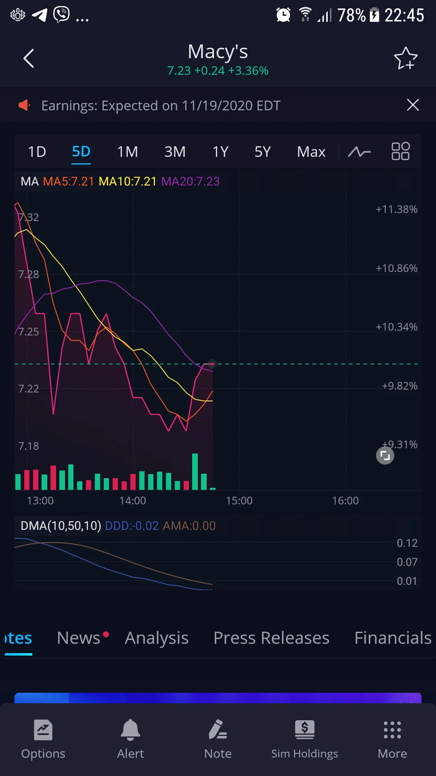
Task: Change chart type via line icon
Action: (359, 152)
